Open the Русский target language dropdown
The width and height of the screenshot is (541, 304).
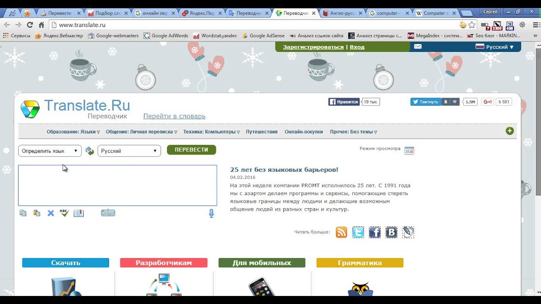[x=129, y=151]
